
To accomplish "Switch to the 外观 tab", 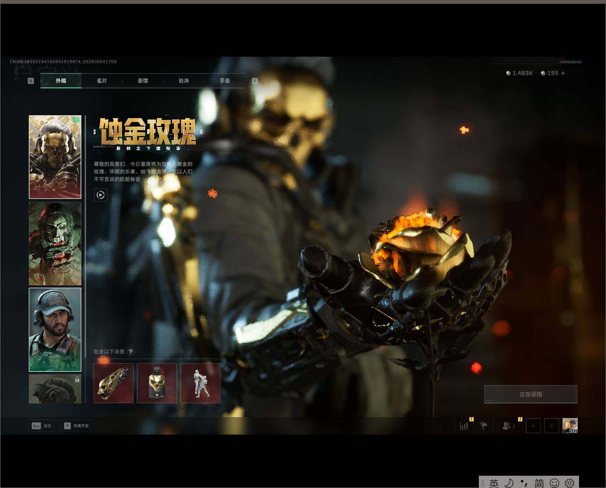I will click(x=61, y=81).
